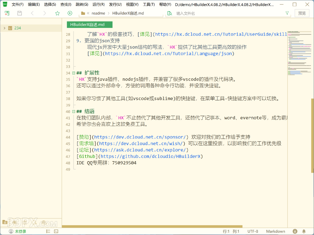Image resolution: width=314 pixels, height=235 pixels.
Task: Open the project manager folder icon at sidebar bottom
Action: click(x=5, y=222)
